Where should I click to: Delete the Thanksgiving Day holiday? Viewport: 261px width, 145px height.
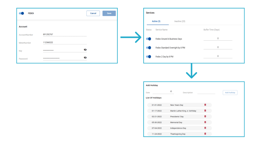[205, 134]
